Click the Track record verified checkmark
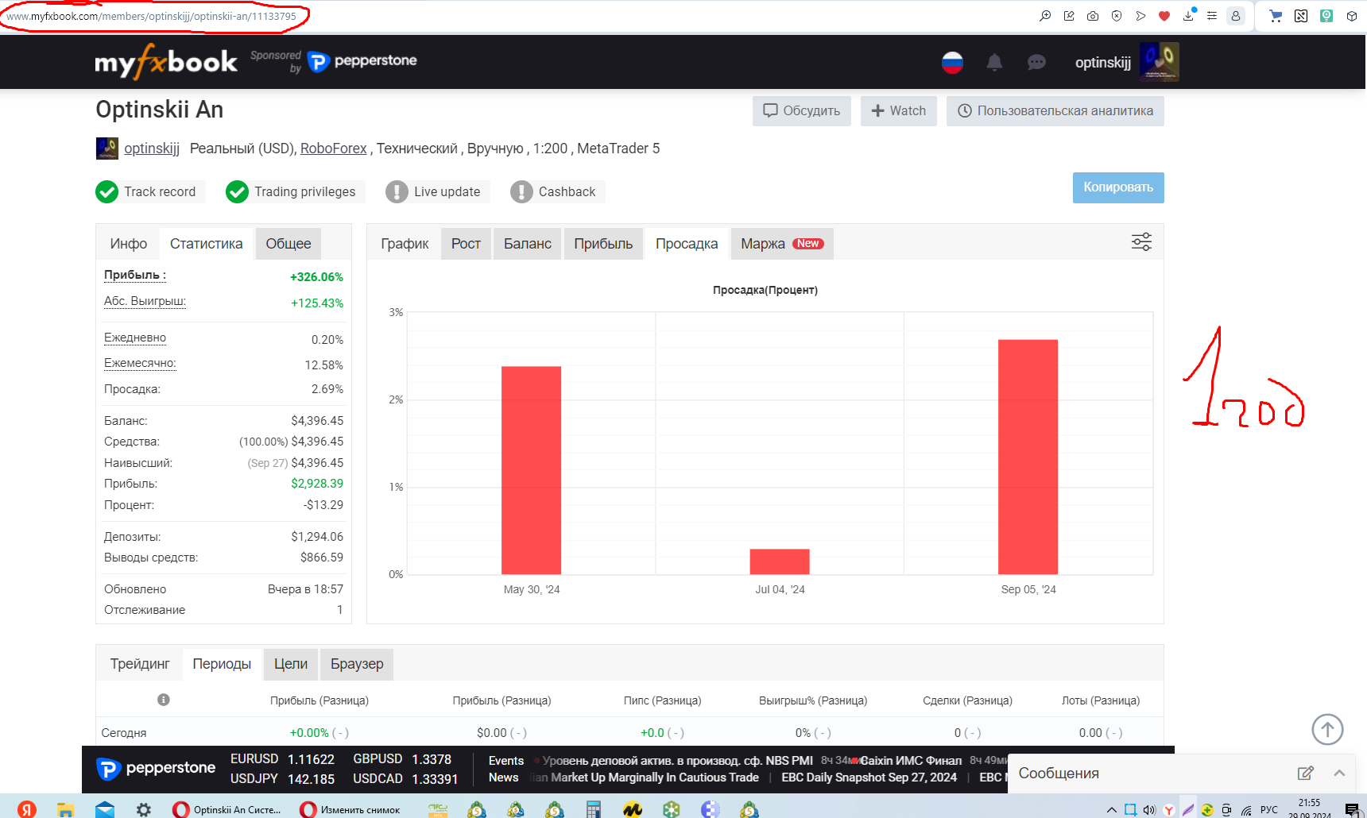Screen dimensions: 1367x818 [x=107, y=192]
